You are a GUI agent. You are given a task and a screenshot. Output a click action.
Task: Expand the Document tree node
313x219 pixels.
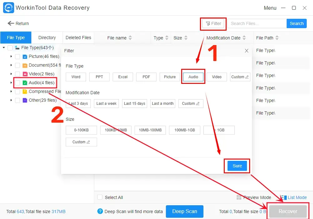pos(11,65)
